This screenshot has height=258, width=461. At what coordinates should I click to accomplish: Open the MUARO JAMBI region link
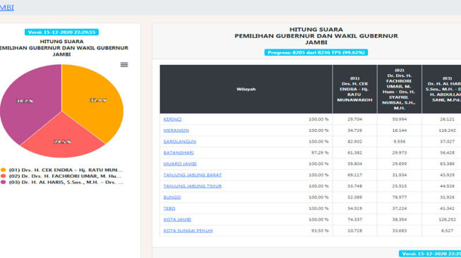[x=180, y=164]
